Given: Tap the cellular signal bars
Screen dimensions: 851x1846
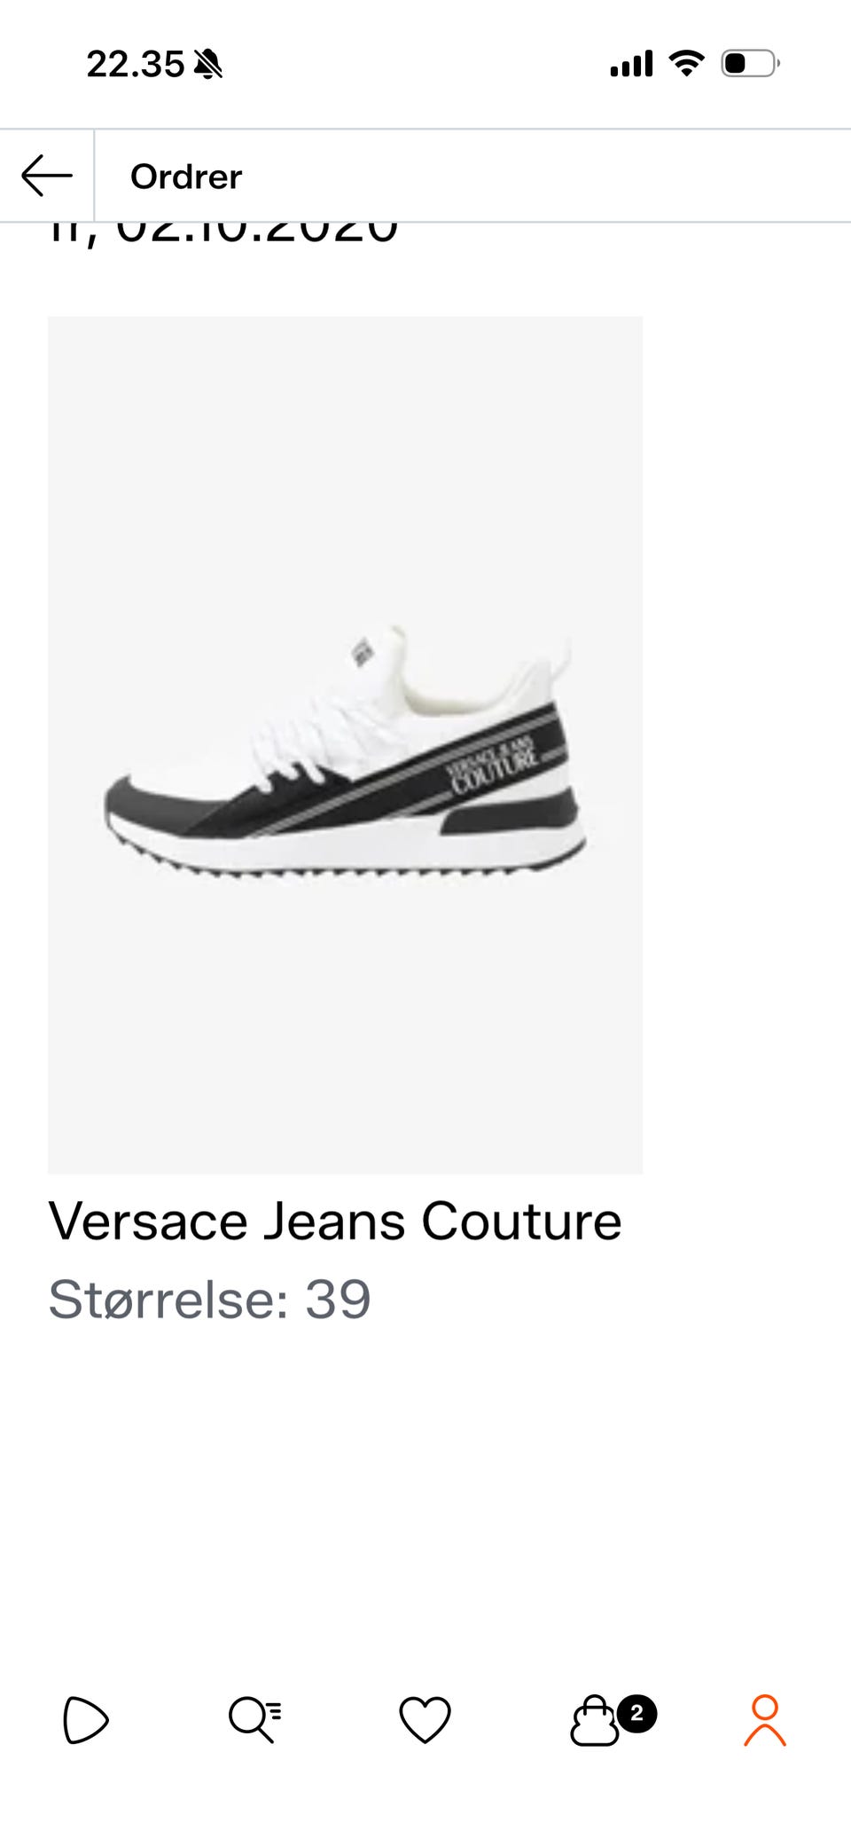Looking at the screenshot, I should [x=631, y=64].
